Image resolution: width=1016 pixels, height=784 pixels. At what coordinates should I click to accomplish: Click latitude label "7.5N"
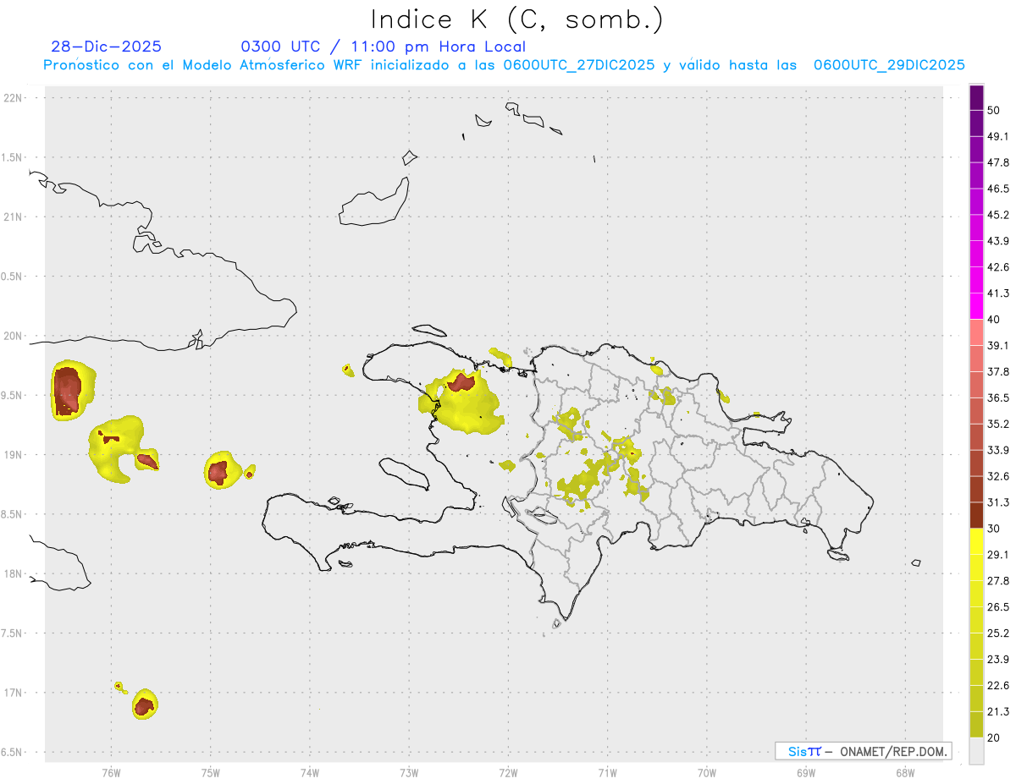click(x=12, y=633)
